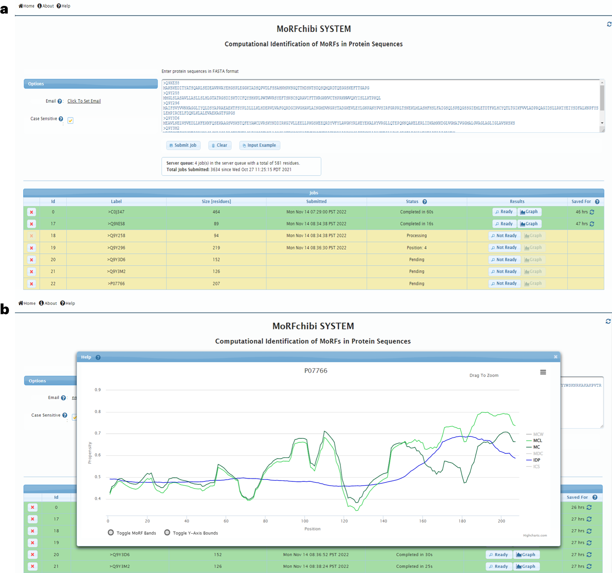Viewport: 612px width, 573px height.
Task: Open Graph for >Q9Y3M2 in panel b
Action: point(526,566)
